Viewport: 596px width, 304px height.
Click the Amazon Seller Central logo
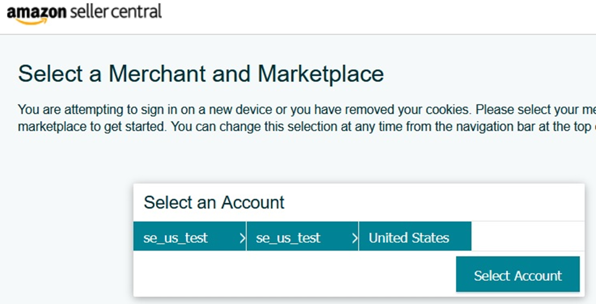point(84,13)
